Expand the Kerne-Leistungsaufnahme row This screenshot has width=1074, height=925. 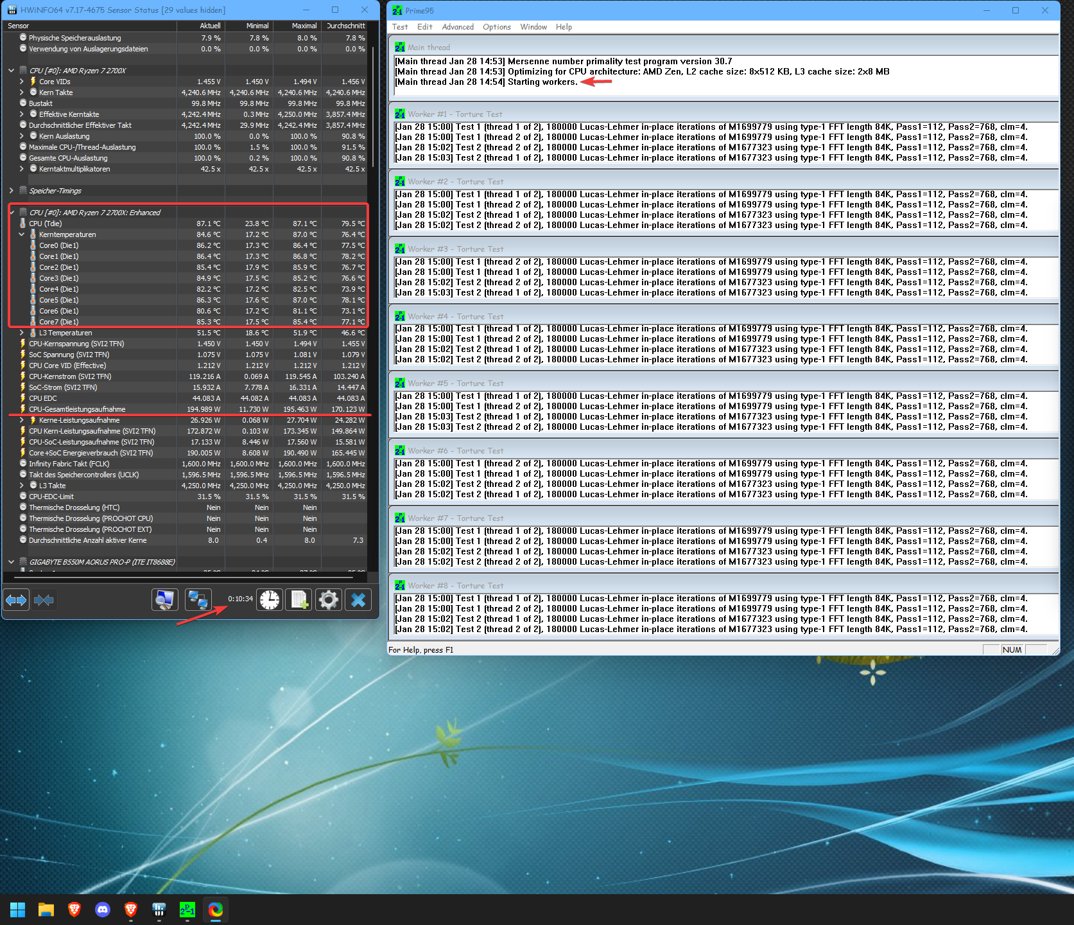pos(21,420)
